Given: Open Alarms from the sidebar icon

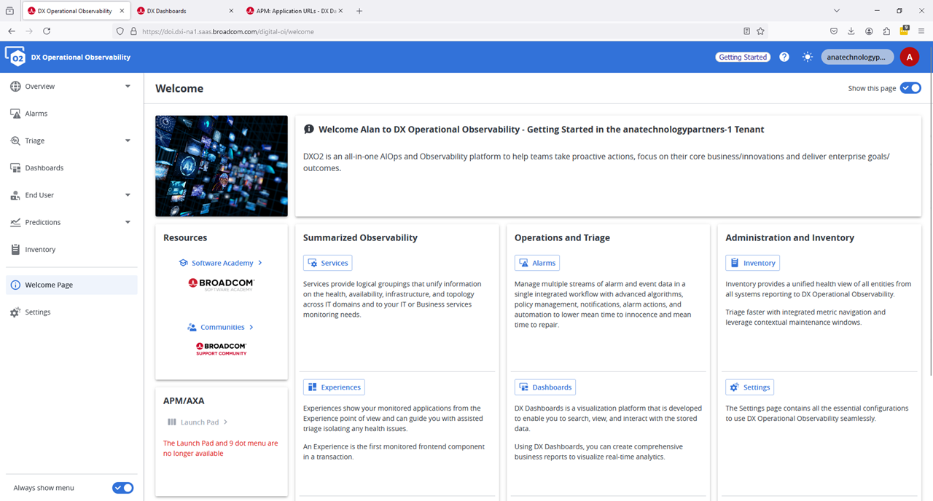Looking at the screenshot, I should click(15, 114).
